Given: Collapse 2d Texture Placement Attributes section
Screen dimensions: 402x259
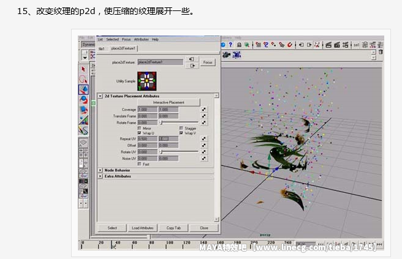Looking at the screenshot, I should (x=100, y=96).
